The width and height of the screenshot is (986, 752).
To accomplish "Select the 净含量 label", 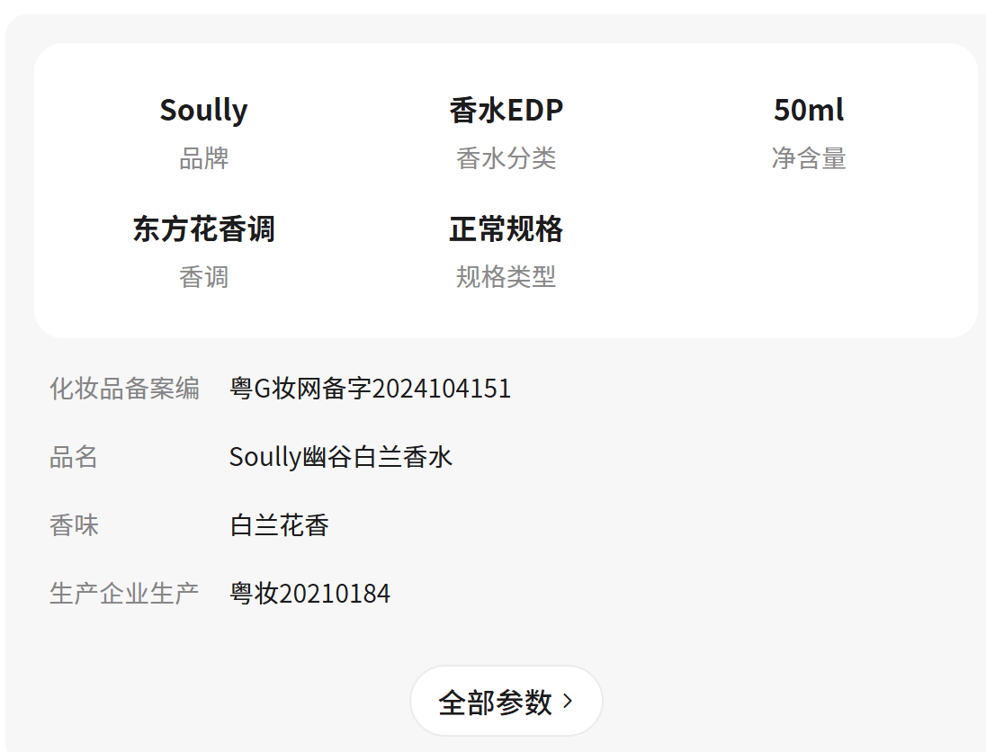I will point(808,158).
